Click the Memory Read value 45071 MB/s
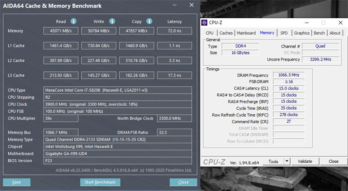 pyautogui.click(x=61, y=31)
